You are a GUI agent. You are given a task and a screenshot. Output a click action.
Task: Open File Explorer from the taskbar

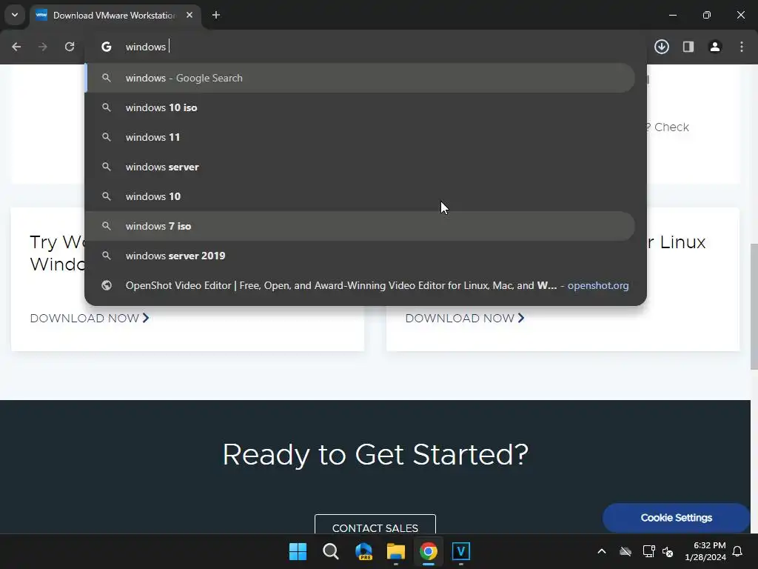[x=396, y=551]
